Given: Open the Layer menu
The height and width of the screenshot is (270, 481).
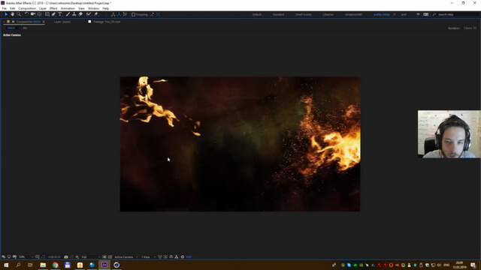Looking at the screenshot, I should coord(43,8).
